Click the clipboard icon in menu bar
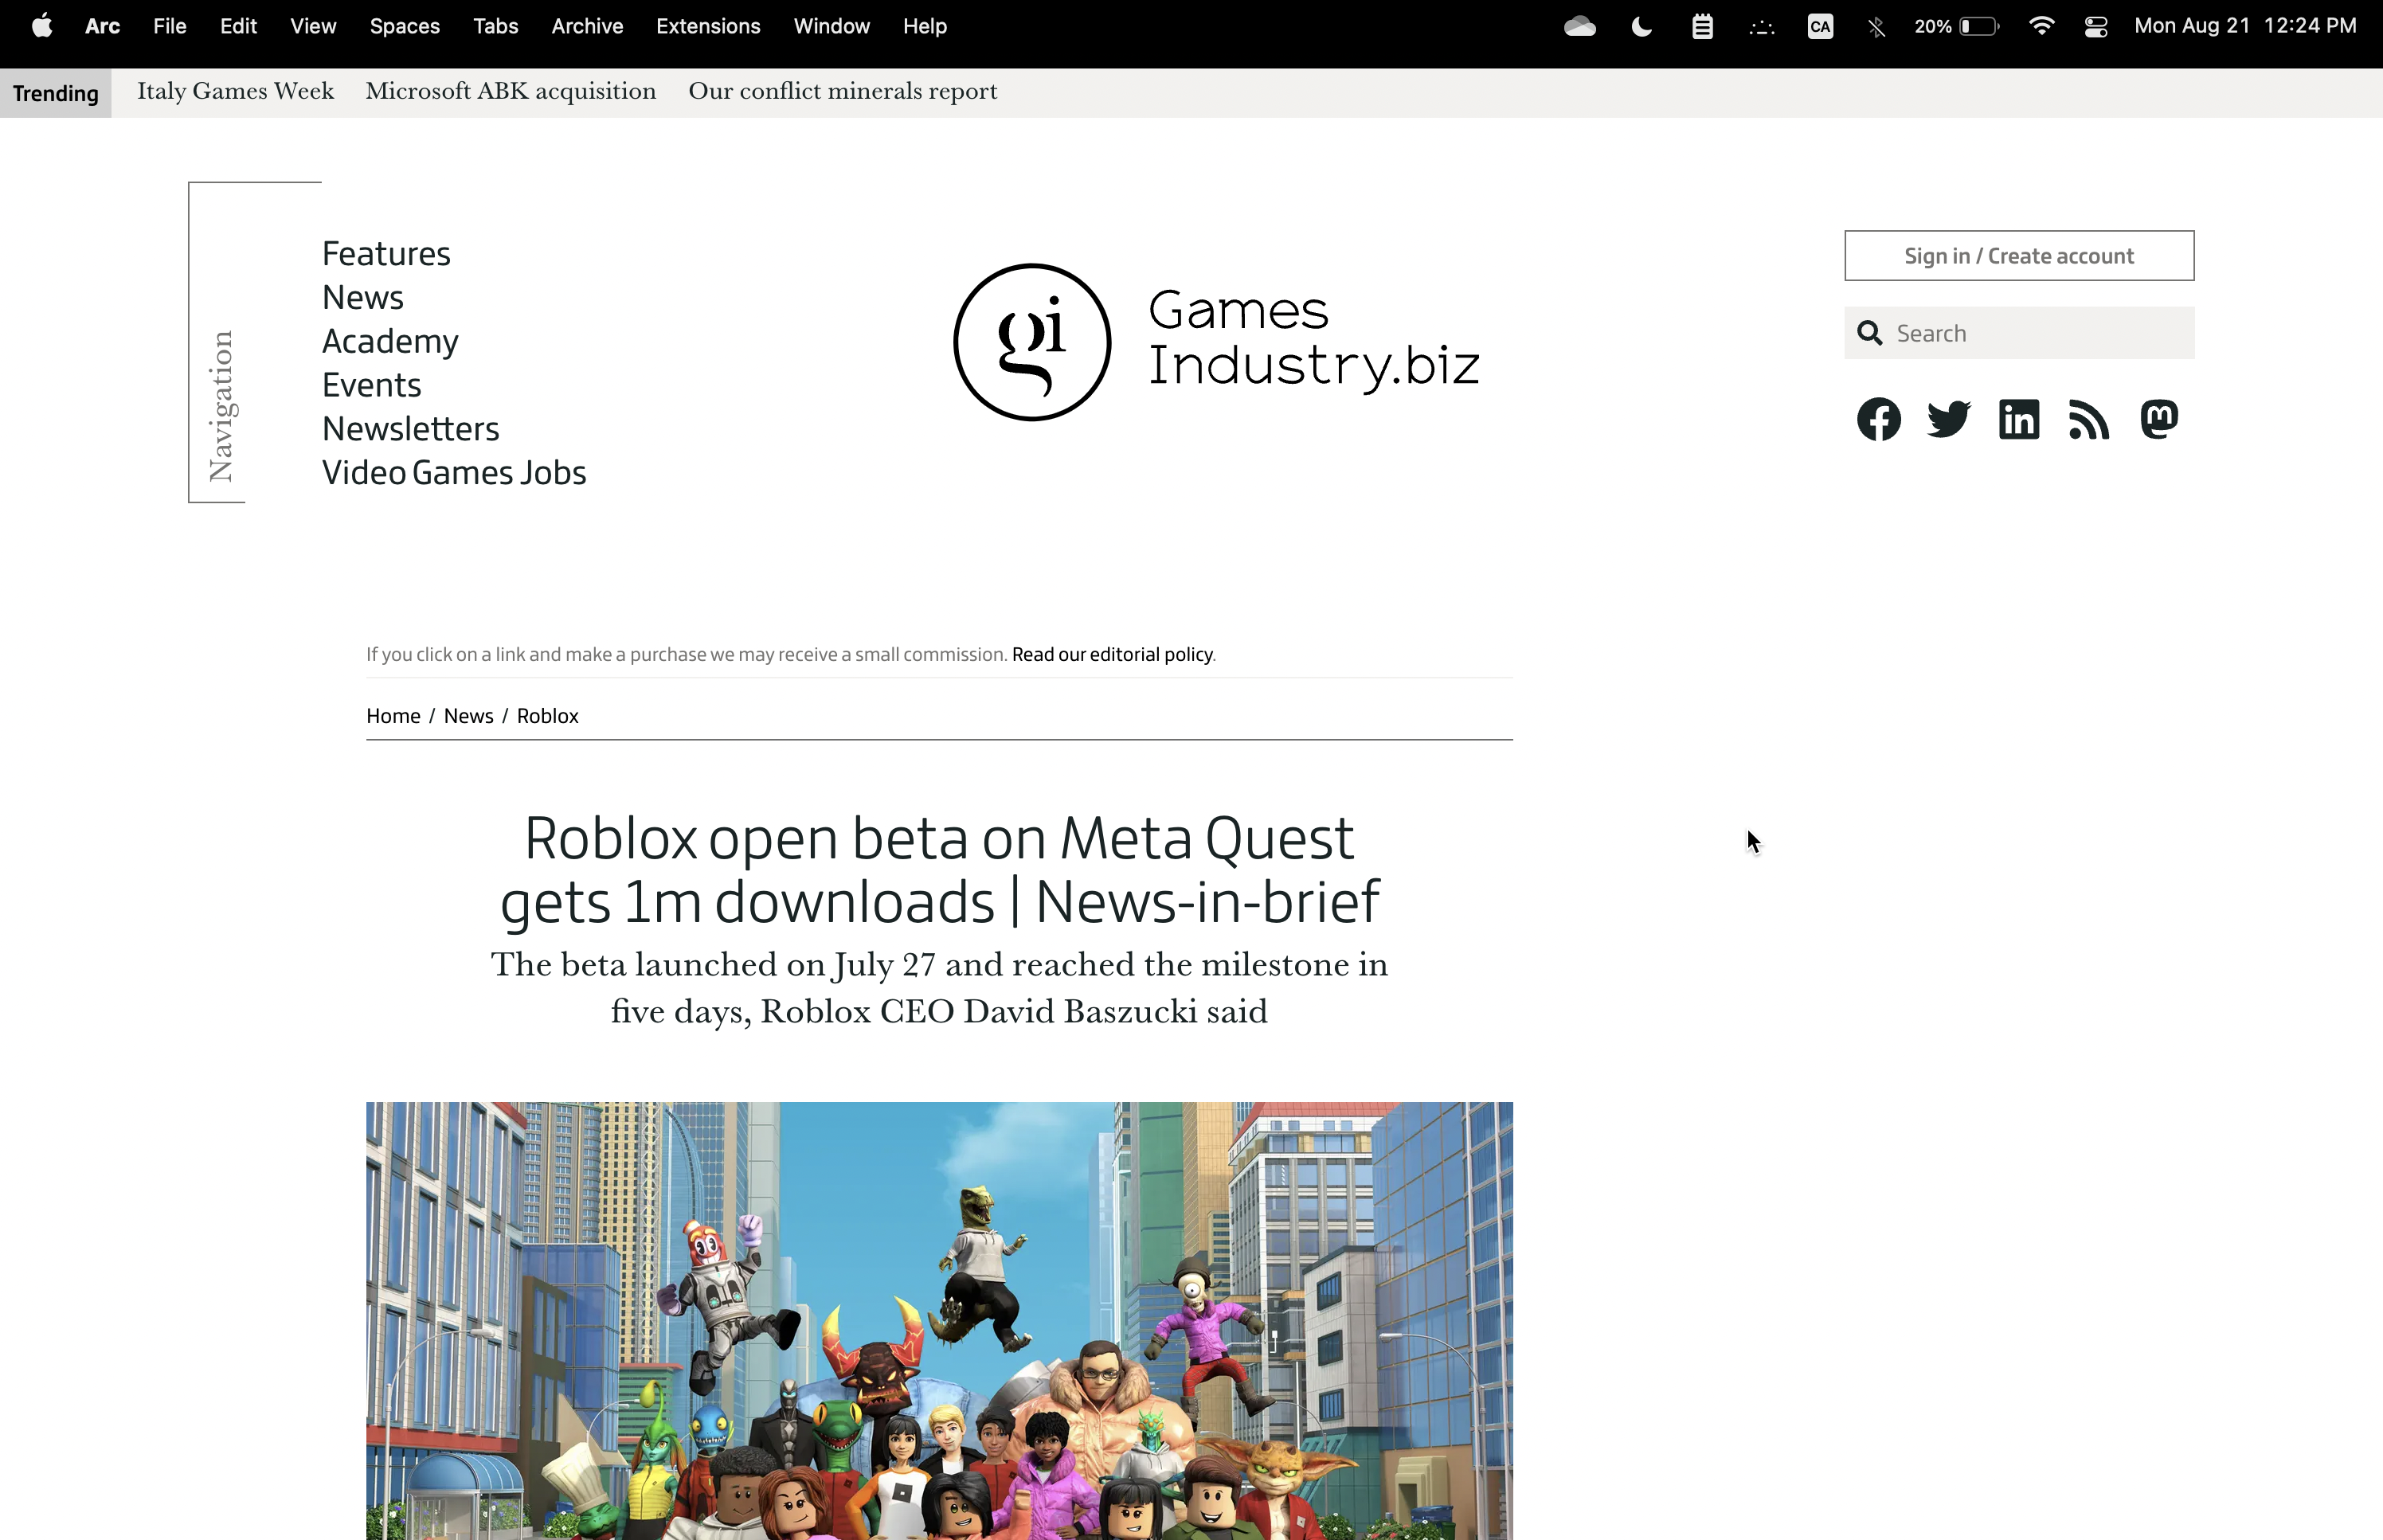2383x1540 pixels. [x=1702, y=27]
